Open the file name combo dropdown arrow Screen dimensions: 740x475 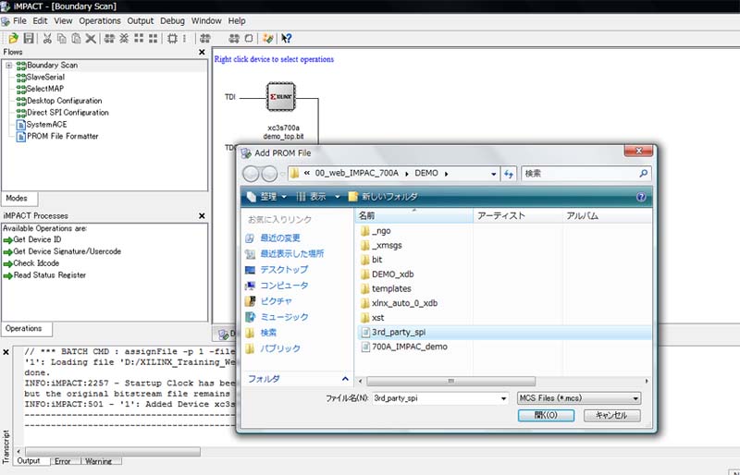(x=503, y=398)
